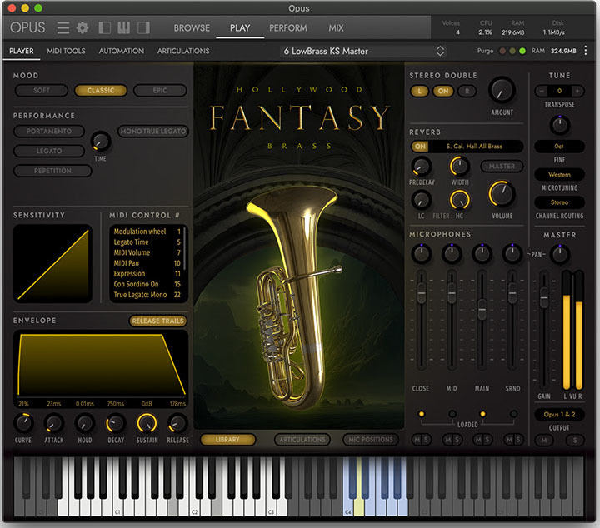This screenshot has width=600, height=528.
Task: Show Articulations view at bottom
Action: point(302,440)
